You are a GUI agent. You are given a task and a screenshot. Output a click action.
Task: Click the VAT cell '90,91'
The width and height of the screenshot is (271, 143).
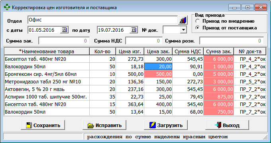click(188, 66)
